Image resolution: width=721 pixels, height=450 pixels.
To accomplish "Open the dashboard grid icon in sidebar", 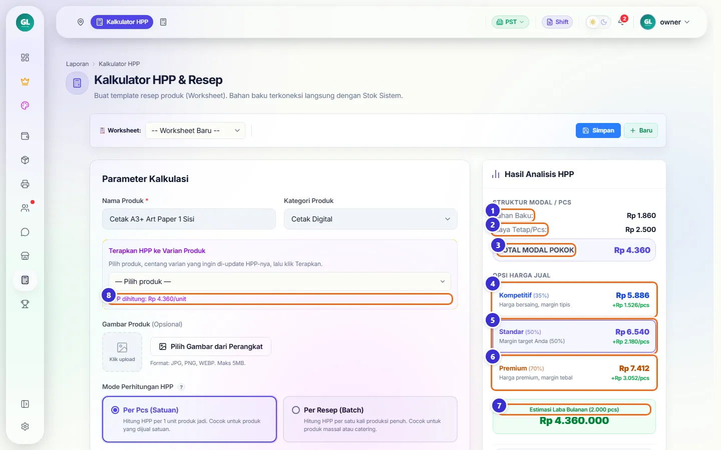I will (x=25, y=57).
